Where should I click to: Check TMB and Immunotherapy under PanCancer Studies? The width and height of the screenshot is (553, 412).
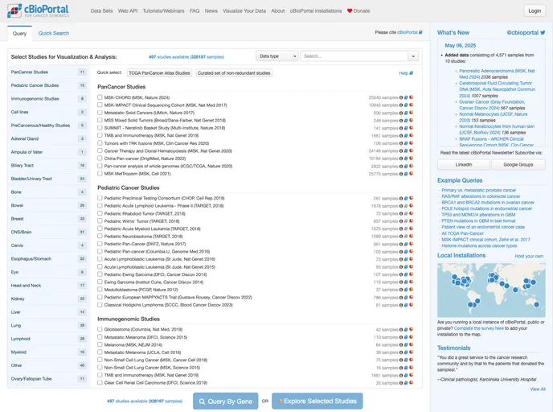point(100,135)
